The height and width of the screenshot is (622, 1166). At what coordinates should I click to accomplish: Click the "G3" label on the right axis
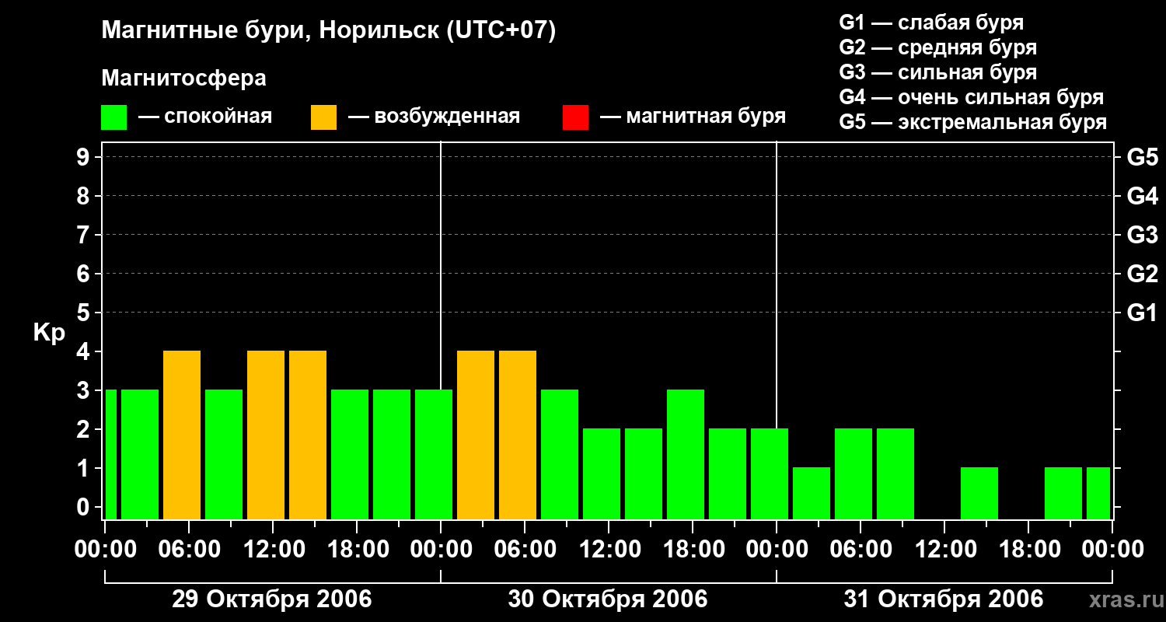pyautogui.click(x=1142, y=235)
